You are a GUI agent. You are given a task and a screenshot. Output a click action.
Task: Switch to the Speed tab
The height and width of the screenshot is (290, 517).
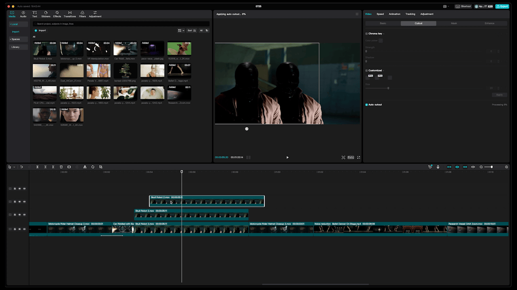pos(380,14)
